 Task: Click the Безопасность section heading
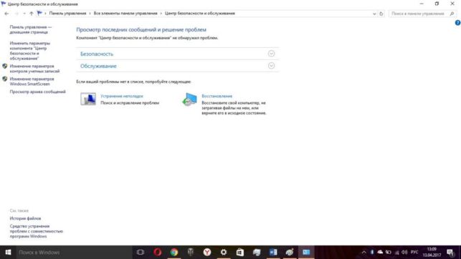[x=97, y=54]
